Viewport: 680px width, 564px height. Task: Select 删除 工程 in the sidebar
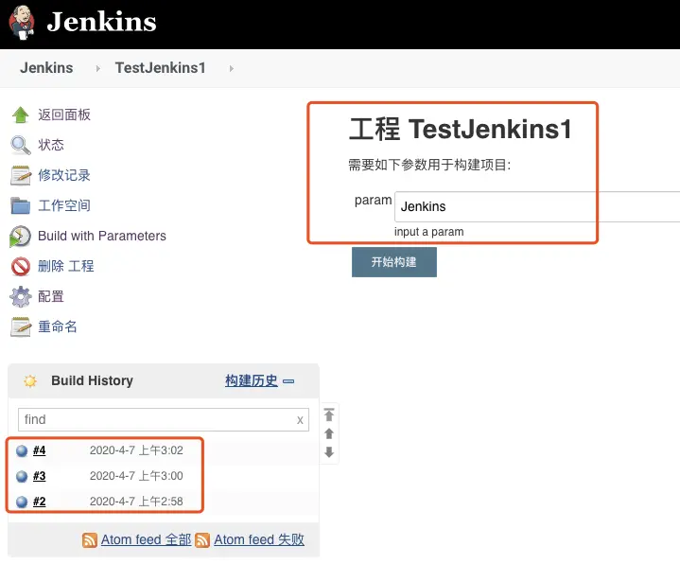(66, 266)
